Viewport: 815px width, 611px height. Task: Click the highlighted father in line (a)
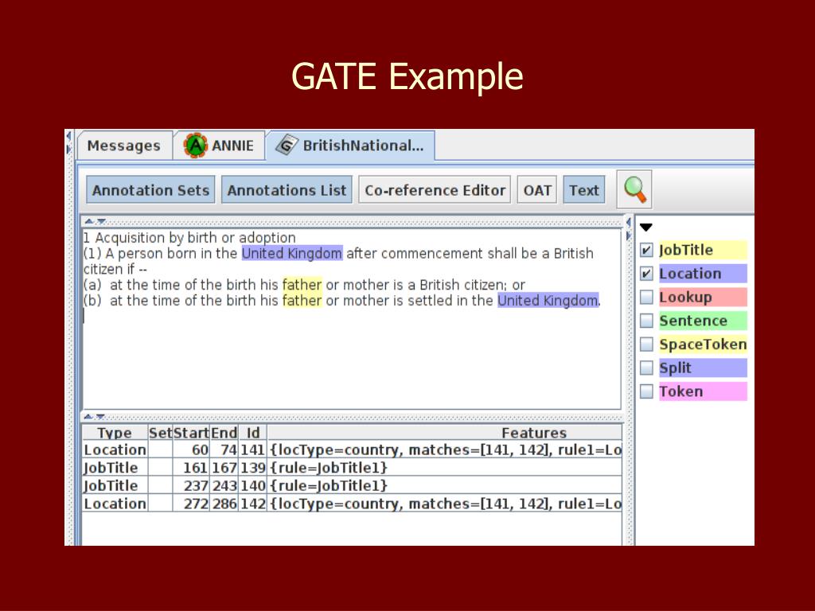pyautogui.click(x=302, y=285)
